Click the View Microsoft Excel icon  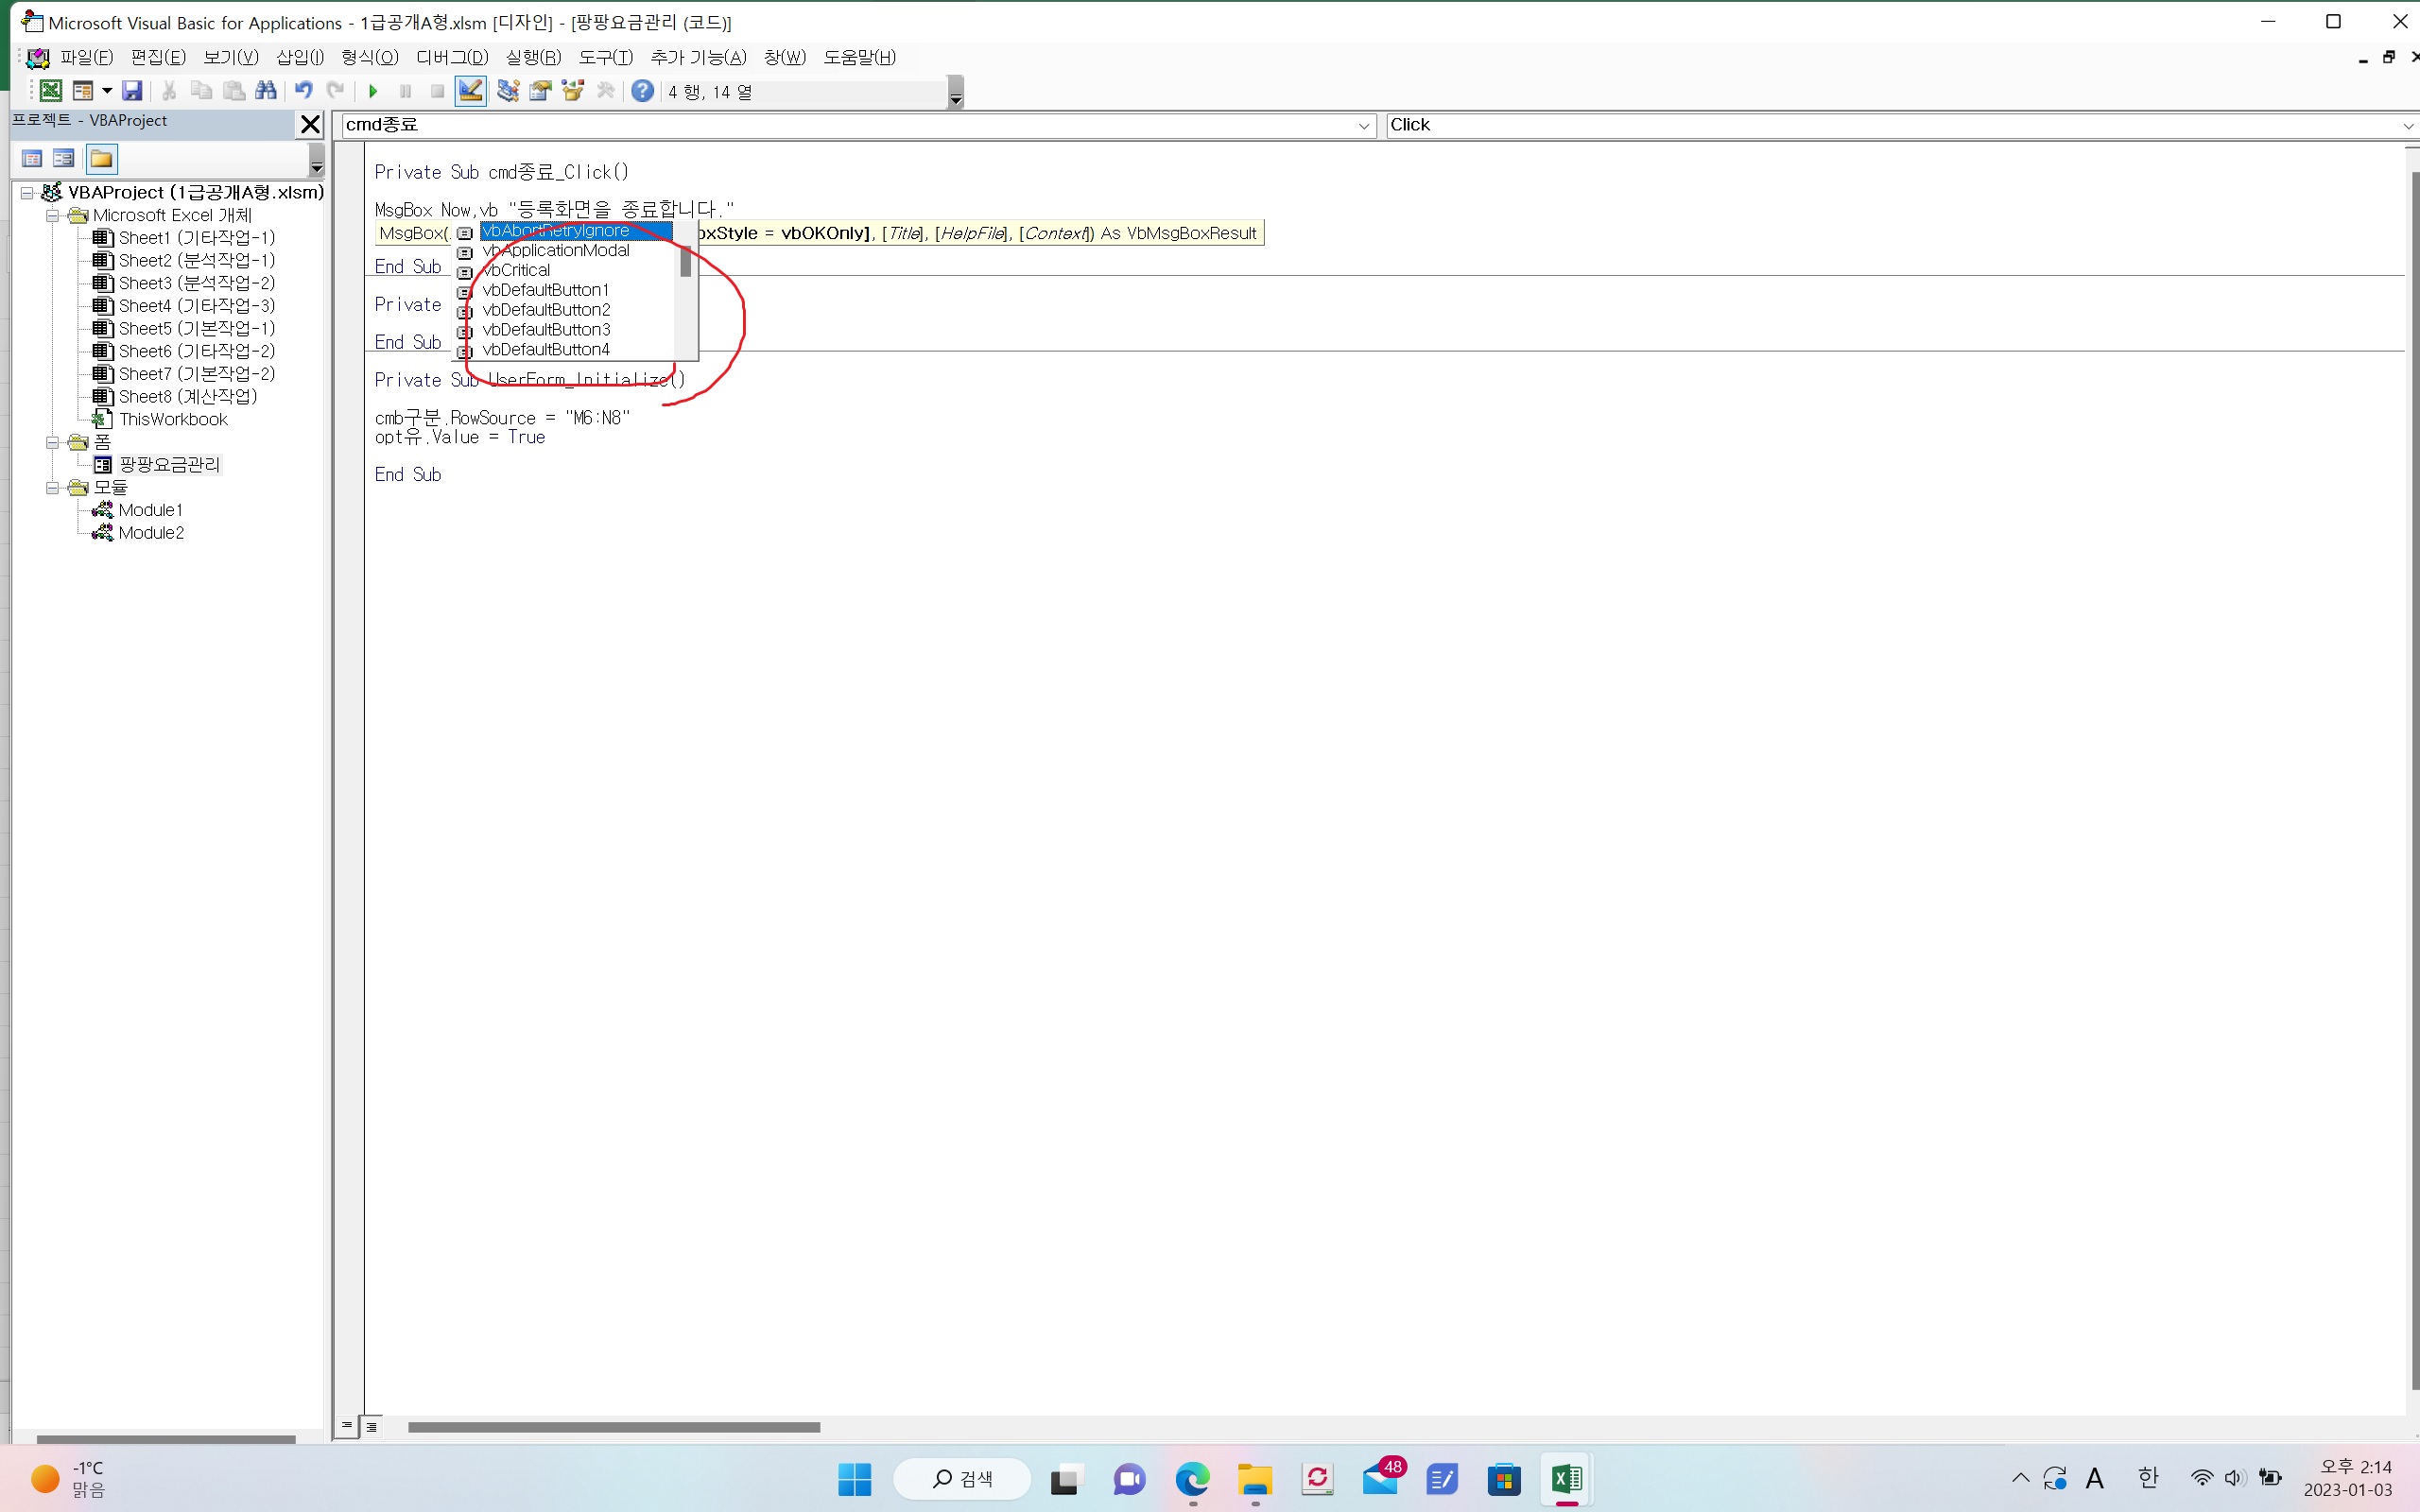[x=50, y=91]
